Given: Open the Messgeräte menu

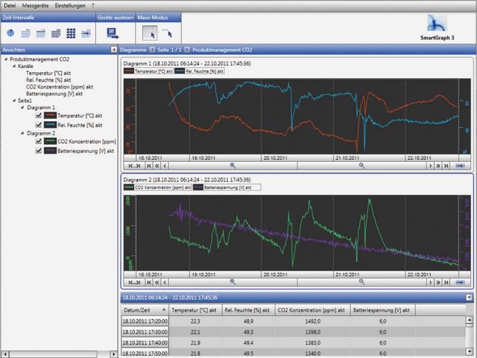Looking at the screenshot, I should (35, 5).
